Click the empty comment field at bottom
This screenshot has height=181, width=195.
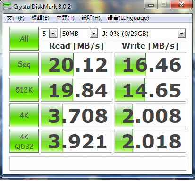98,164
